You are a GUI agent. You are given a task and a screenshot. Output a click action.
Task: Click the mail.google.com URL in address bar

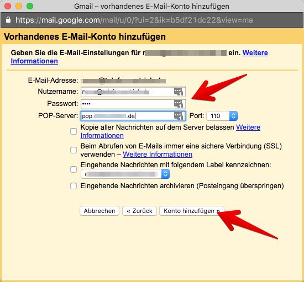(x=134, y=20)
